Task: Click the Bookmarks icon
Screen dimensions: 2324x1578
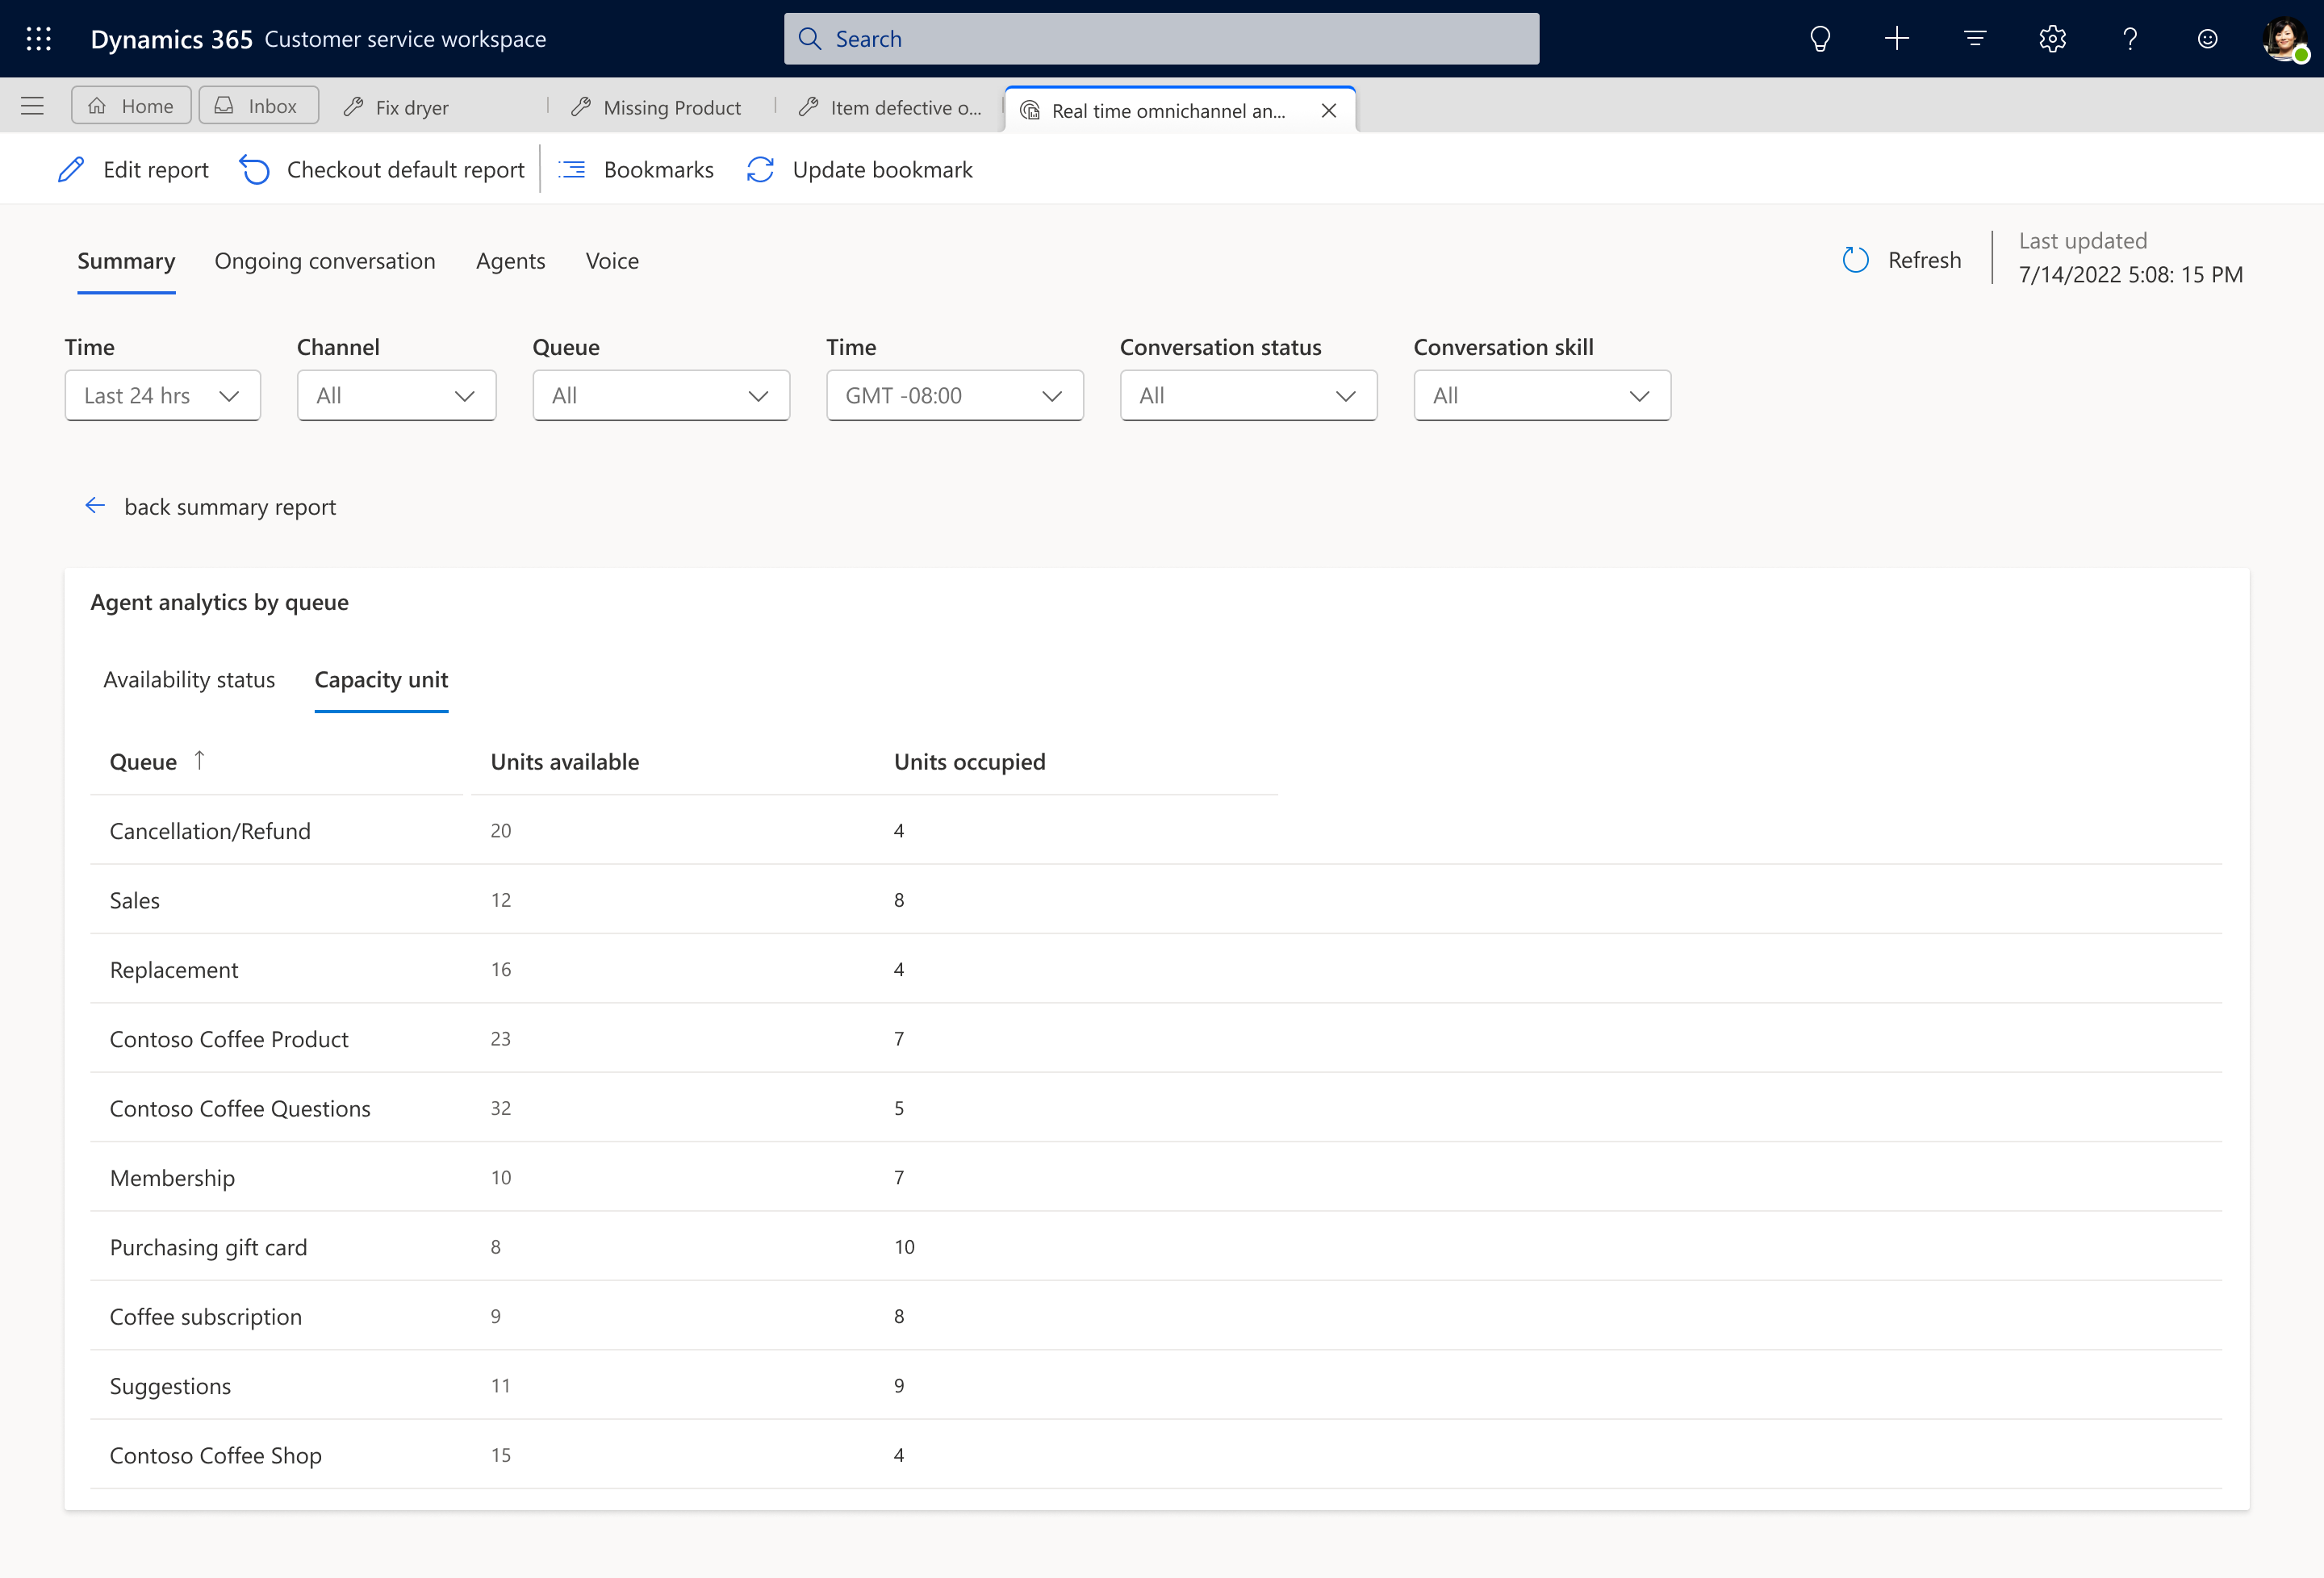Action: pyautogui.click(x=574, y=169)
